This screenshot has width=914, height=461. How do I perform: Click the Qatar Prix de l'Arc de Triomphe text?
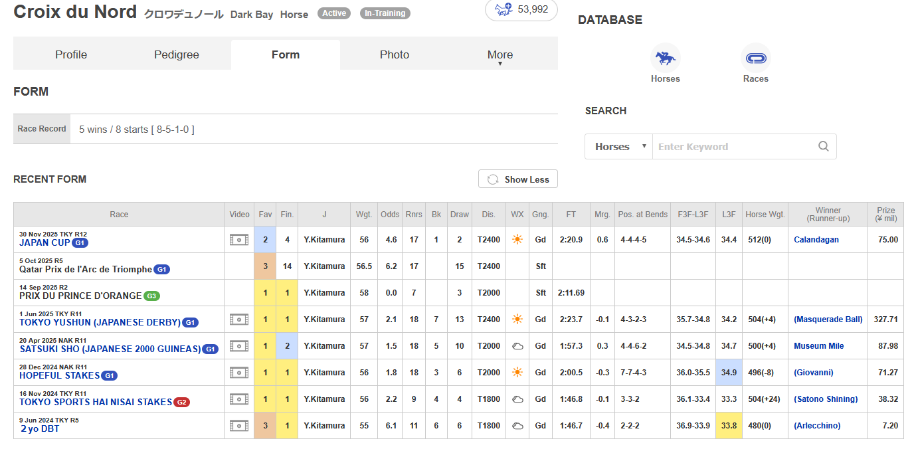point(86,270)
